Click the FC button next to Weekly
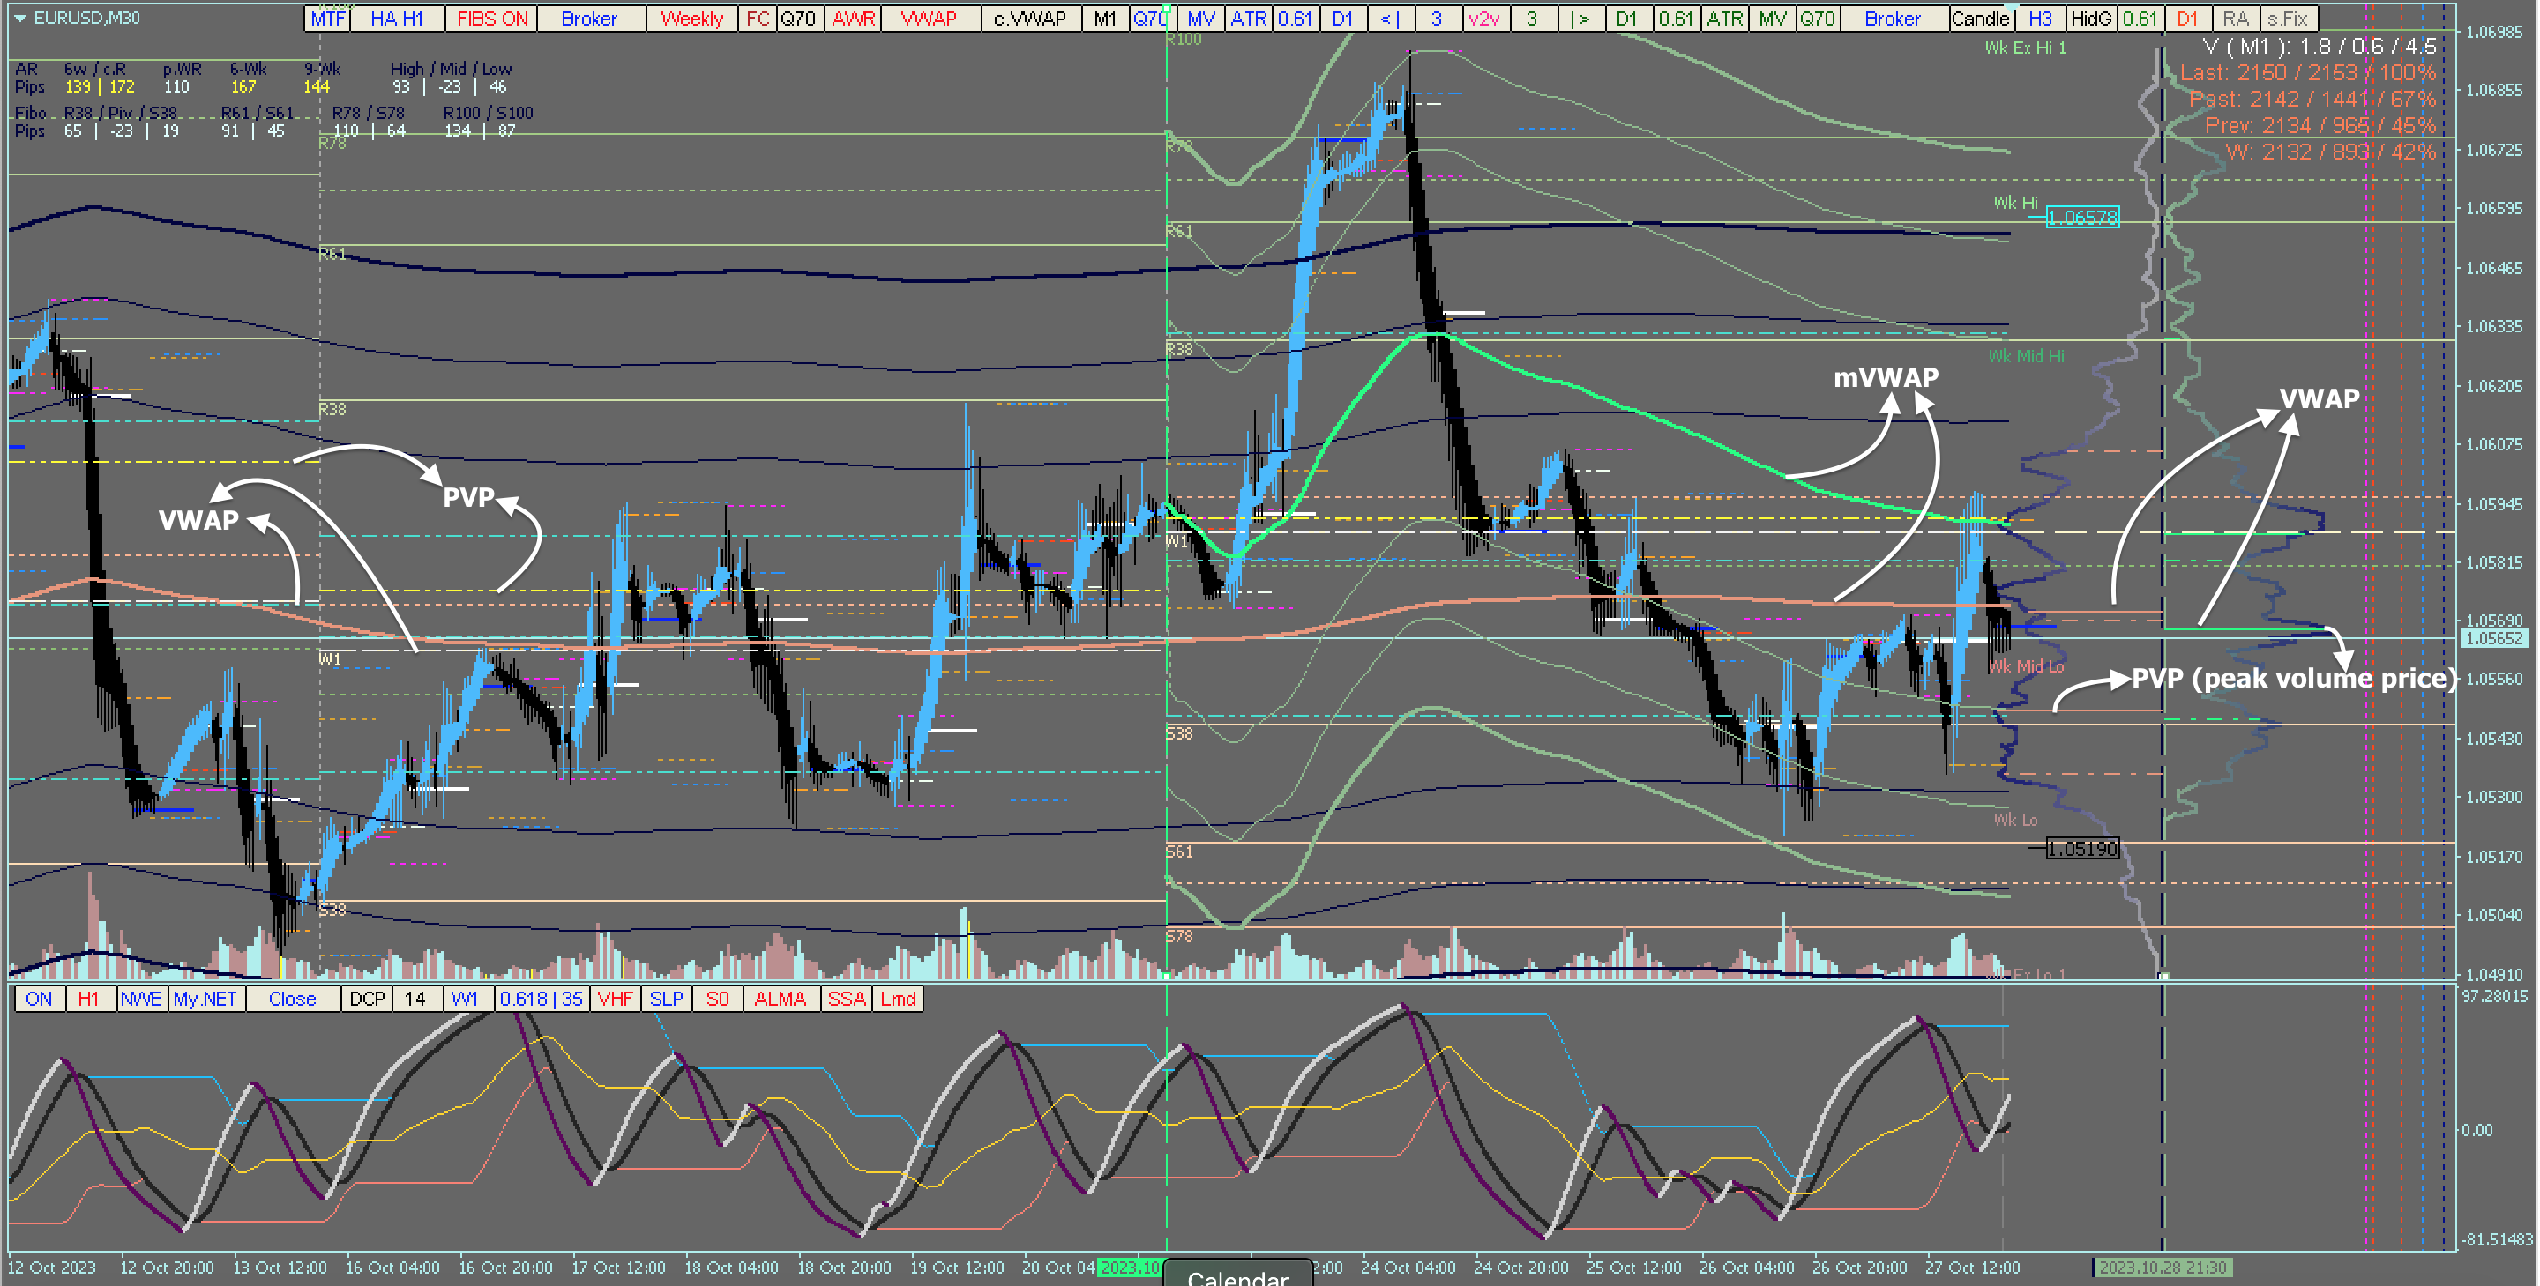 click(758, 19)
